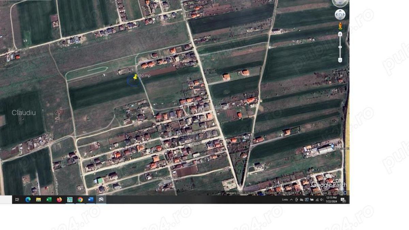Screen dimensions: 409x230
Task: Pan right using the move joystick arrow
Action: coord(343,14)
